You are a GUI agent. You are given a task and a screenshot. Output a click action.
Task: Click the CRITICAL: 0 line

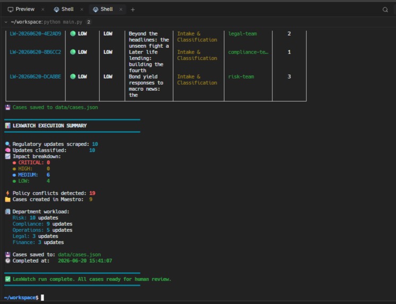[31, 162]
